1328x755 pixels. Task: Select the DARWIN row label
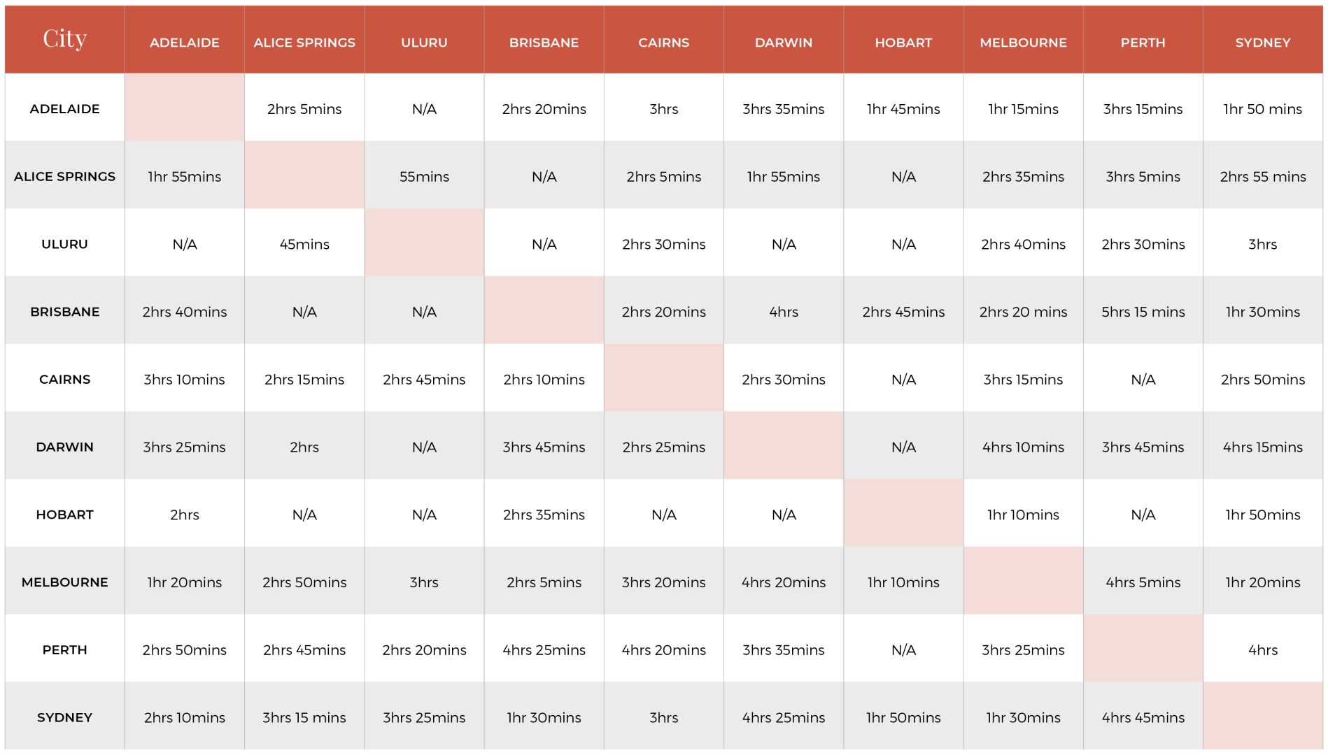click(x=64, y=447)
